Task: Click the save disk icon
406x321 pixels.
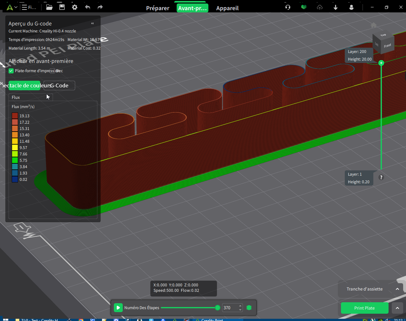Action: coord(62,7)
